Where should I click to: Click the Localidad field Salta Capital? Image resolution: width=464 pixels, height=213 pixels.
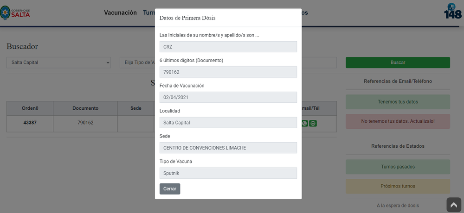pos(228,123)
